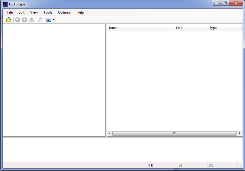Open the File menu
245x171 pixels.
10,12
